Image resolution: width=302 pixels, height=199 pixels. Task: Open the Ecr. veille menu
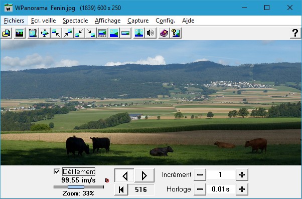43,21
